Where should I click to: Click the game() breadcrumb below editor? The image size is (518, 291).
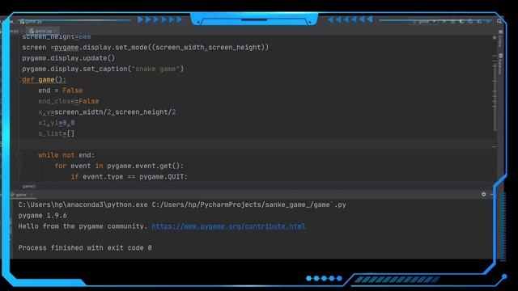tap(29, 186)
